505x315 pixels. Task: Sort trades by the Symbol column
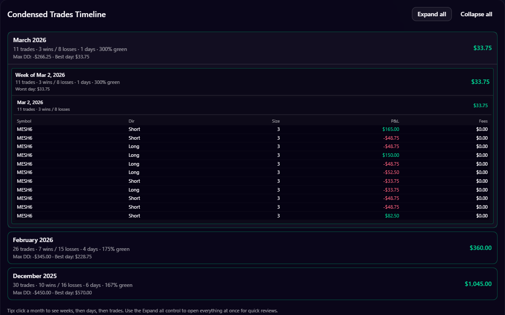point(24,121)
